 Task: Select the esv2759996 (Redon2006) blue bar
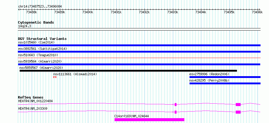pyautogui.click(x=225, y=77)
